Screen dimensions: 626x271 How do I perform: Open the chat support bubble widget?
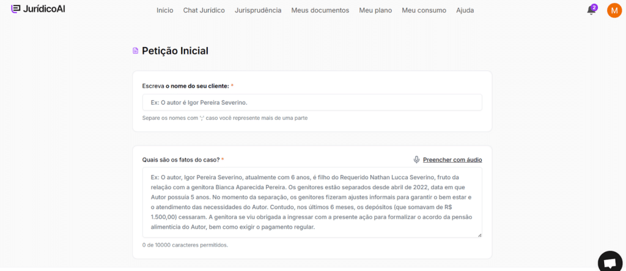pos(609,262)
